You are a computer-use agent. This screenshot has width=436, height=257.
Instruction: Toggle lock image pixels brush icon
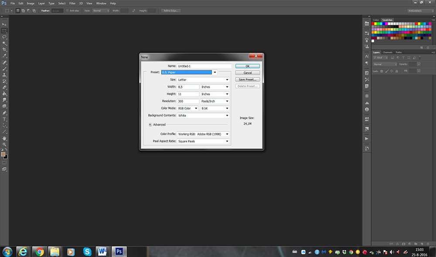tap(386, 71)
